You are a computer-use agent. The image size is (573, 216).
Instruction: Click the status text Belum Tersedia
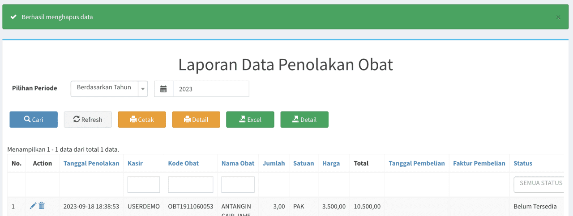click(535, 207)
